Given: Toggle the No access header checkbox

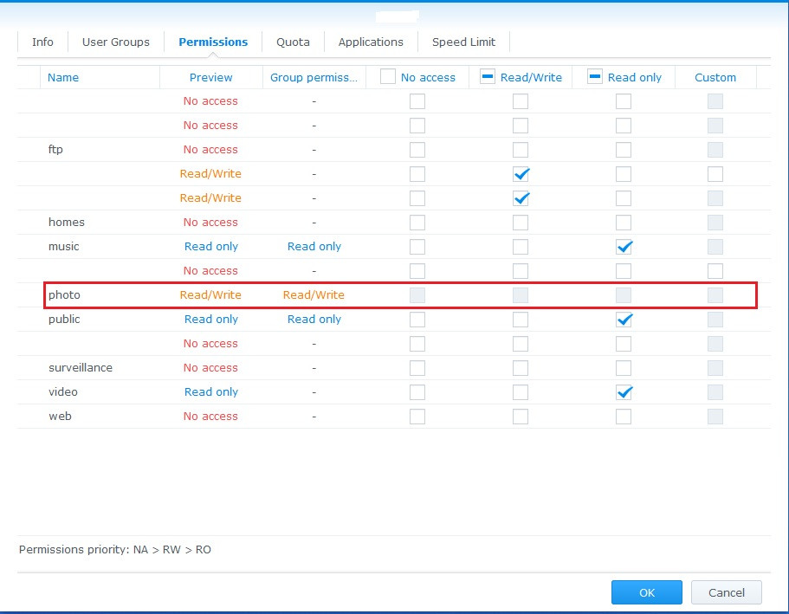Looking at the screenshot, I should tap(387, 76).
